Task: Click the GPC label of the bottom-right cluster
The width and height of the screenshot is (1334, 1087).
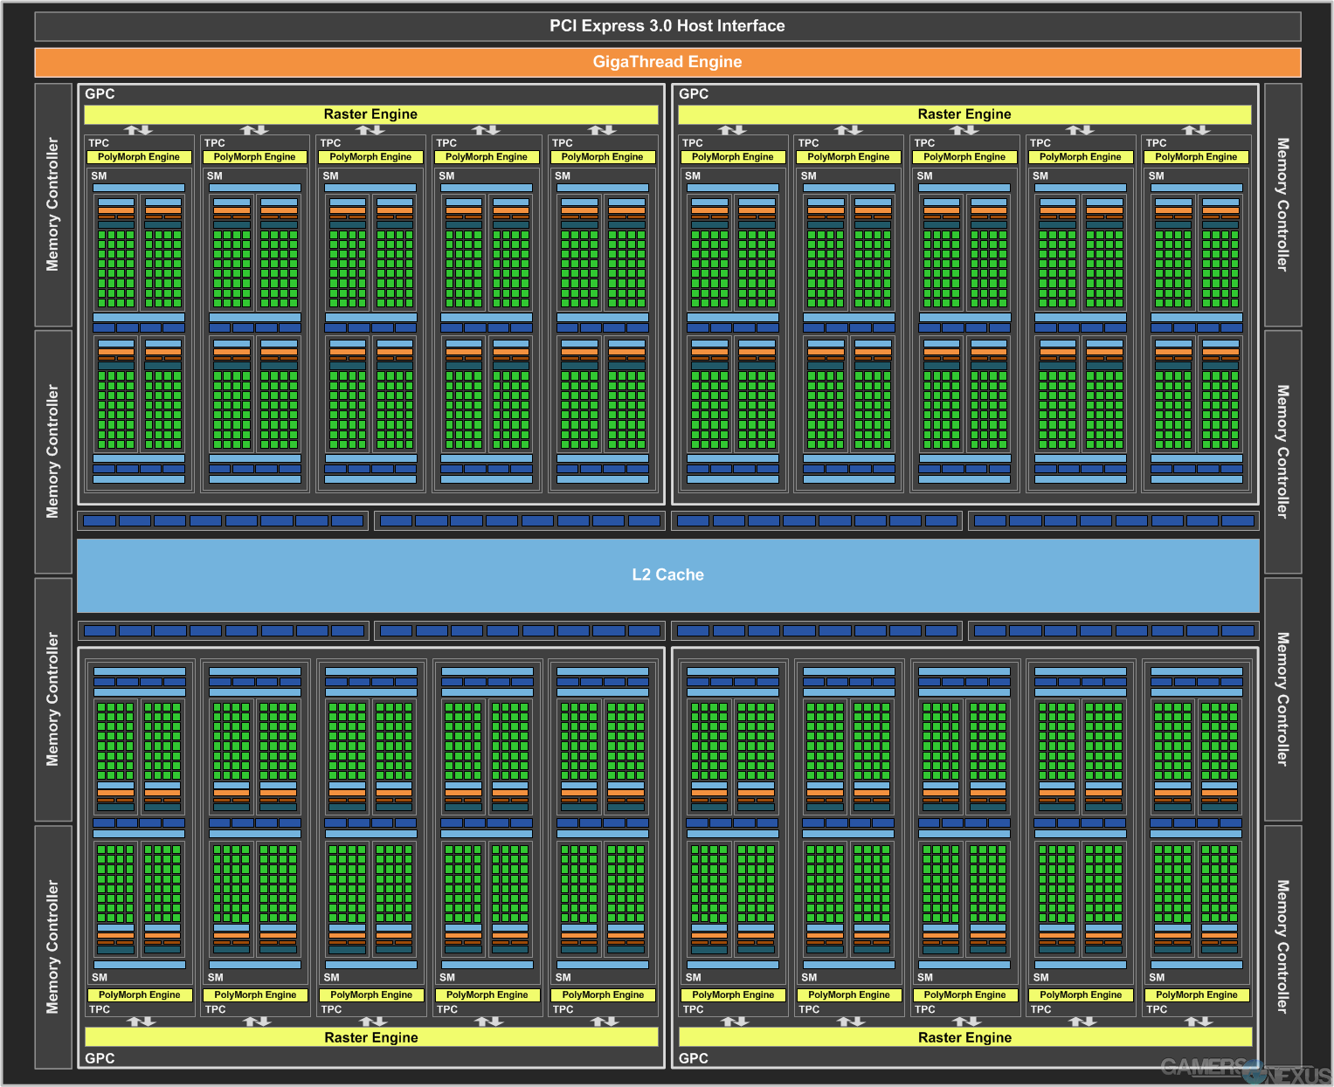Action: tap(694, 1058)
